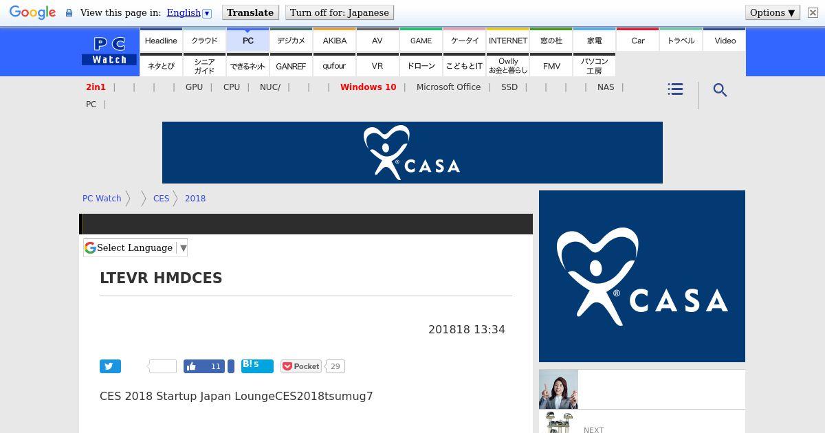Click the woman thumbnail in sidebar
This screenshot has height=433, width=825.
click(558, 389)
